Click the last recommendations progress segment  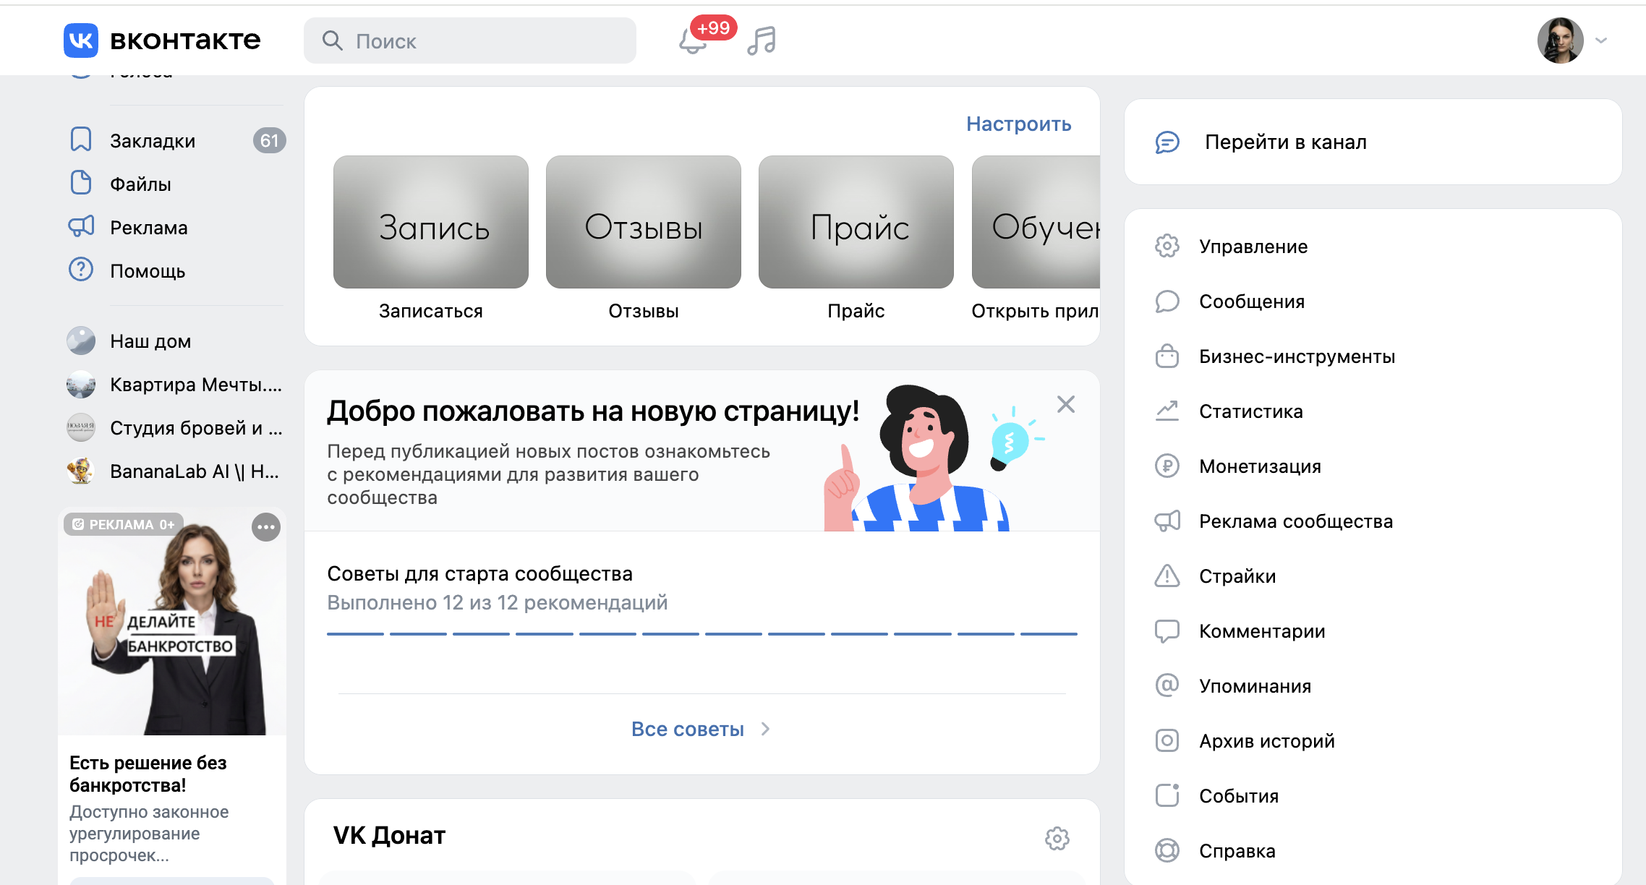pyautogui.click(x=1049, y=634)
